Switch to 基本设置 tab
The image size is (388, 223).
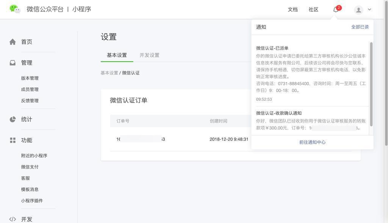pyautogui.click(x=117, y=55)
